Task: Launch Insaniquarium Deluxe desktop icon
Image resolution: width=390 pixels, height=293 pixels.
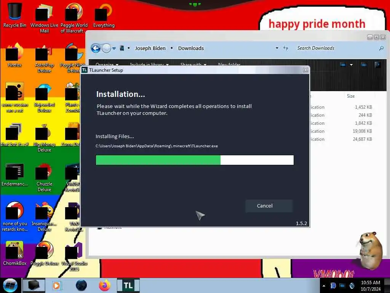Action: (44, 217)
